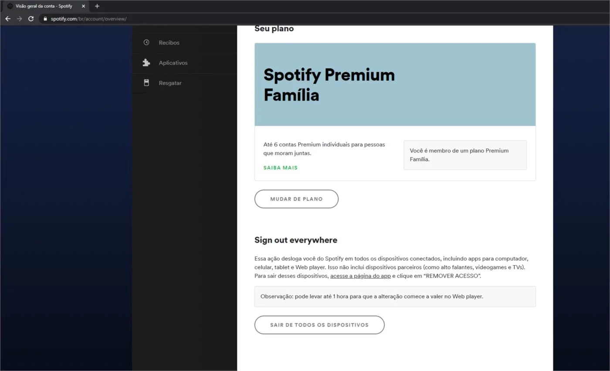Click the Spotify favicon on the tab
This screenshot has height=371, width=610.
point(10,6)
